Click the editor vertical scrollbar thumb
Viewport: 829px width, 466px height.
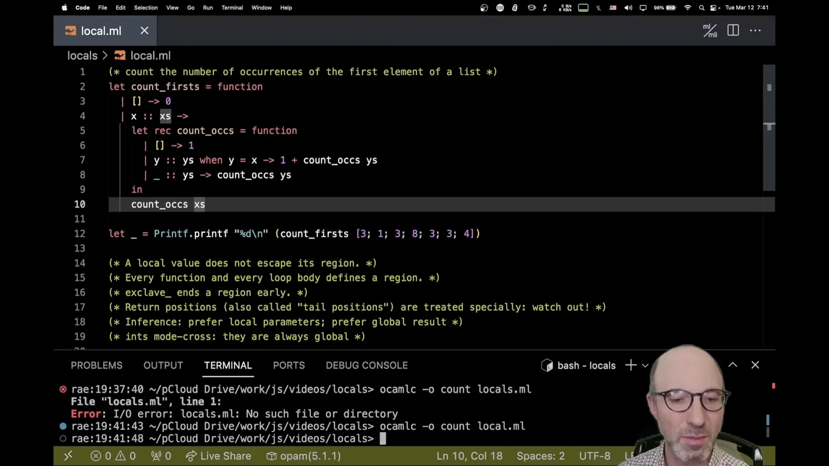[769, 127]
